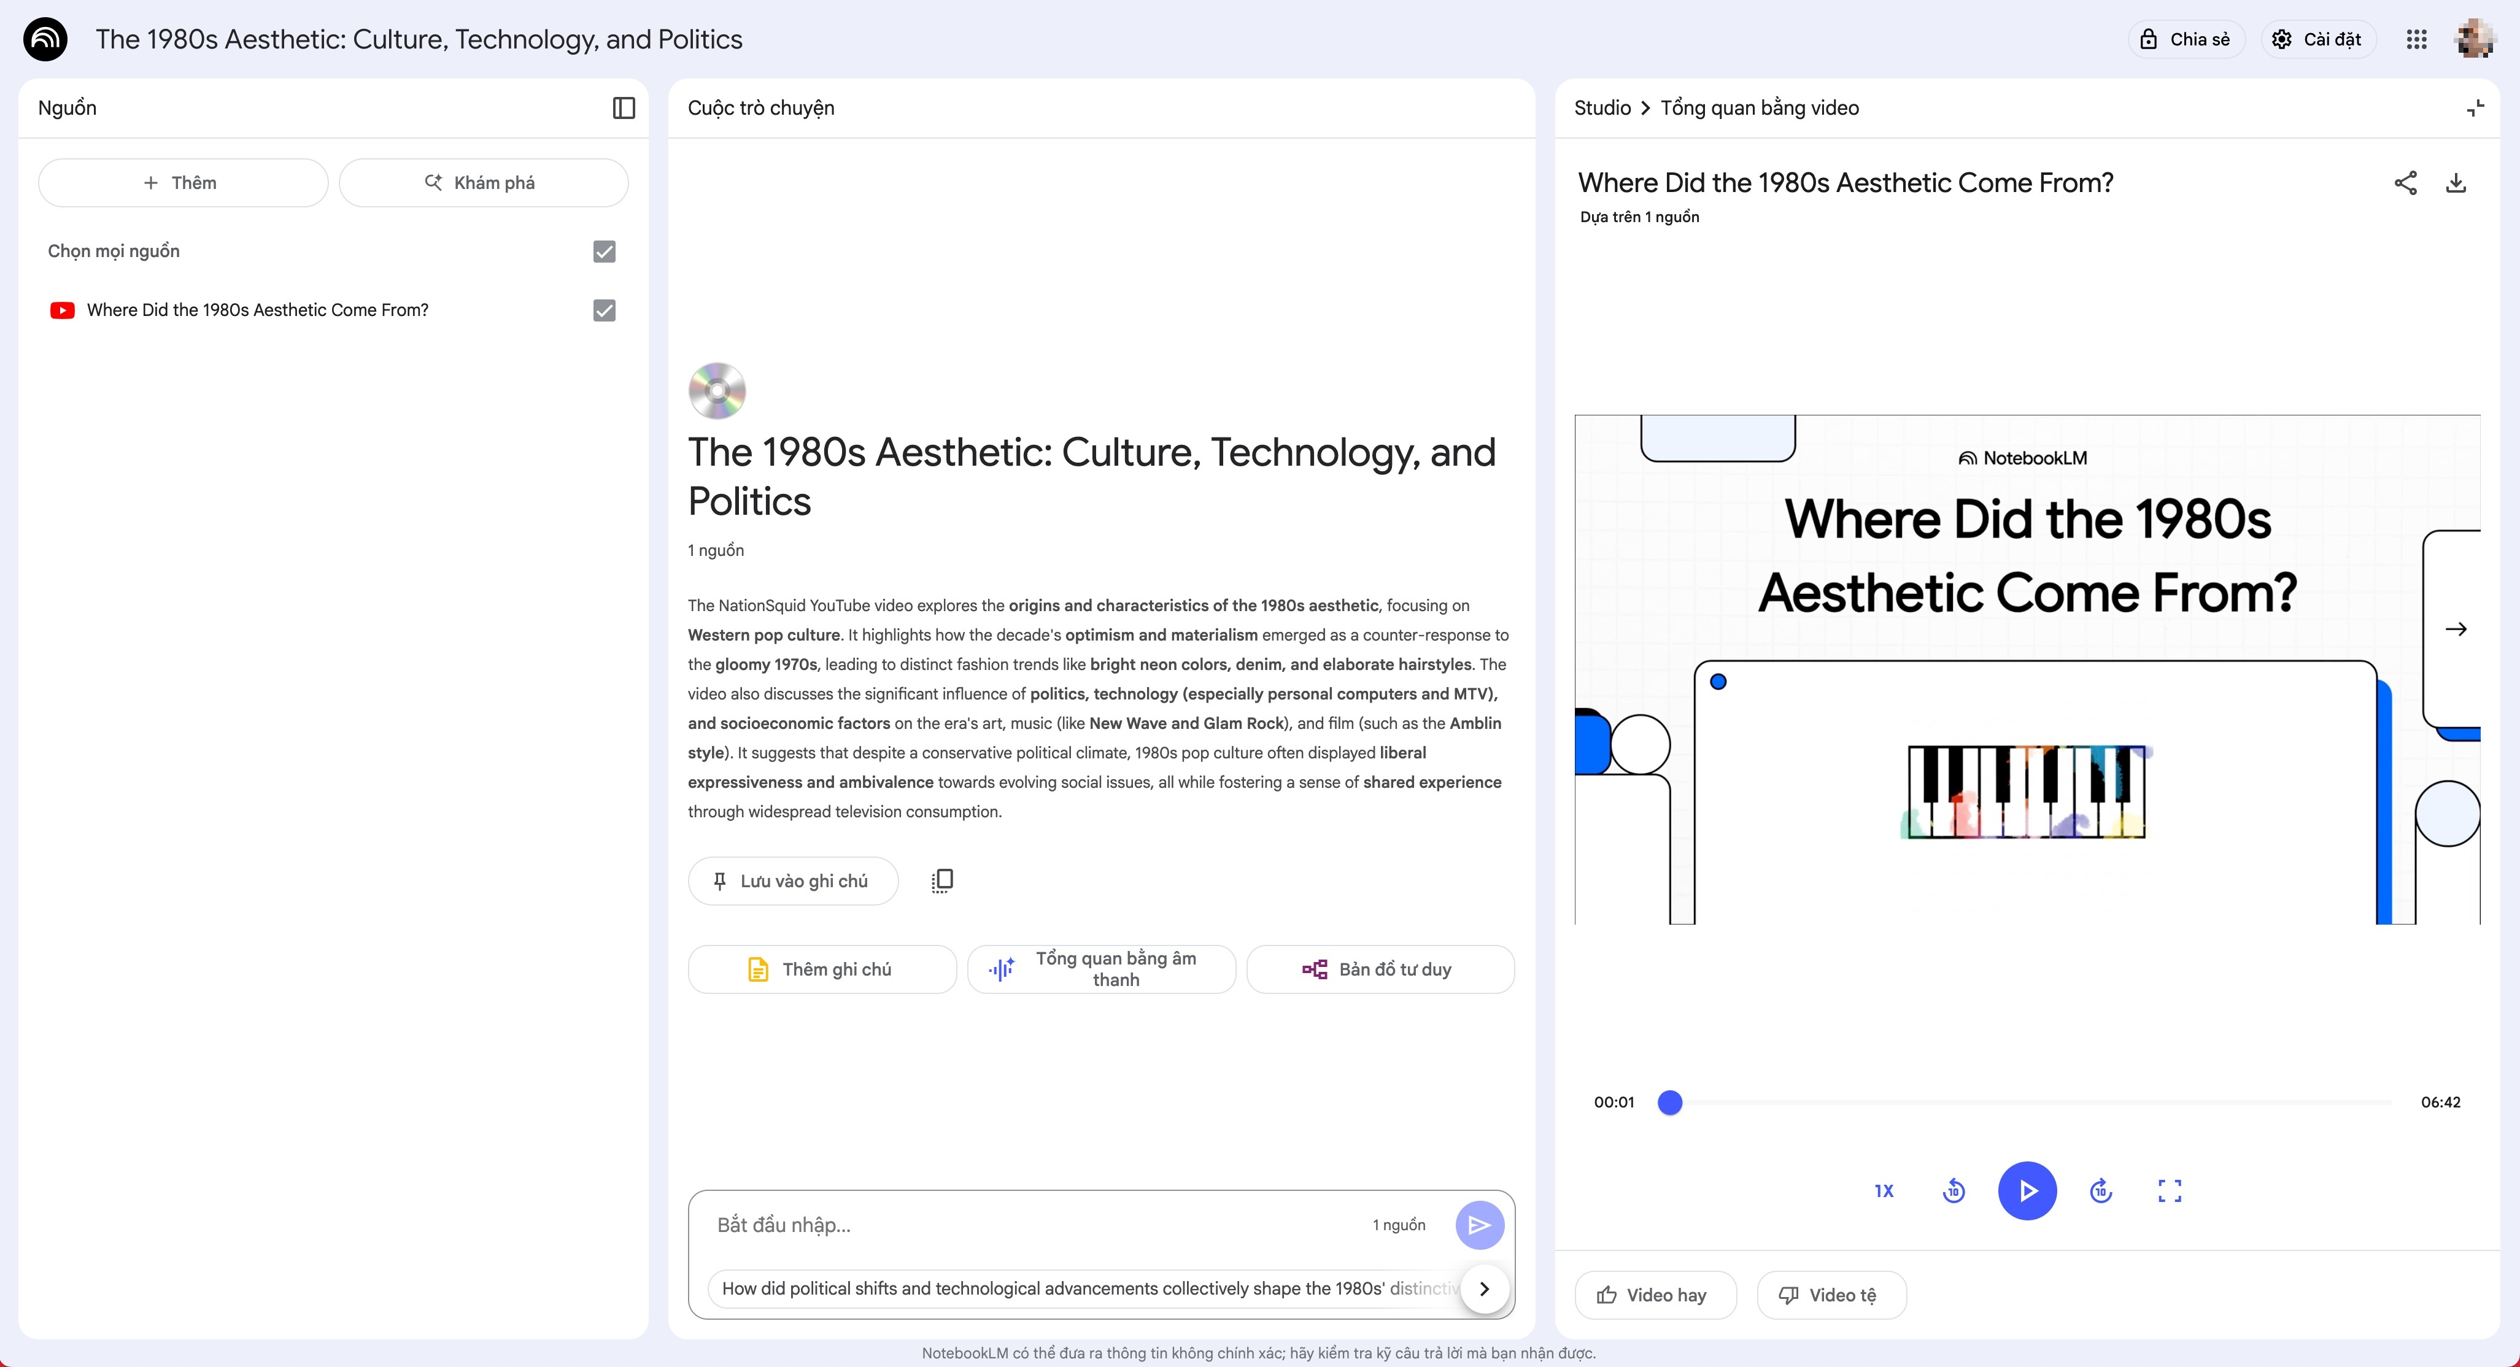Collapse the Studio video panel
The width and height of the screenshot is (2520, 1367).
click(x=2475, y=107)
